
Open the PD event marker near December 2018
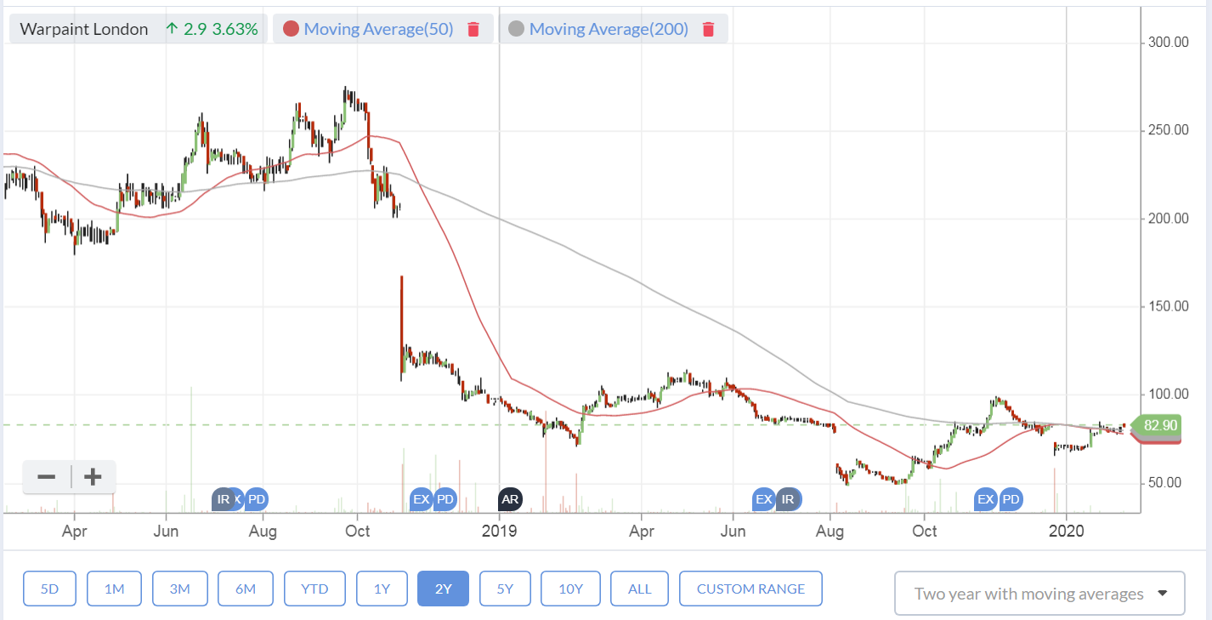[x=445, y=499]
